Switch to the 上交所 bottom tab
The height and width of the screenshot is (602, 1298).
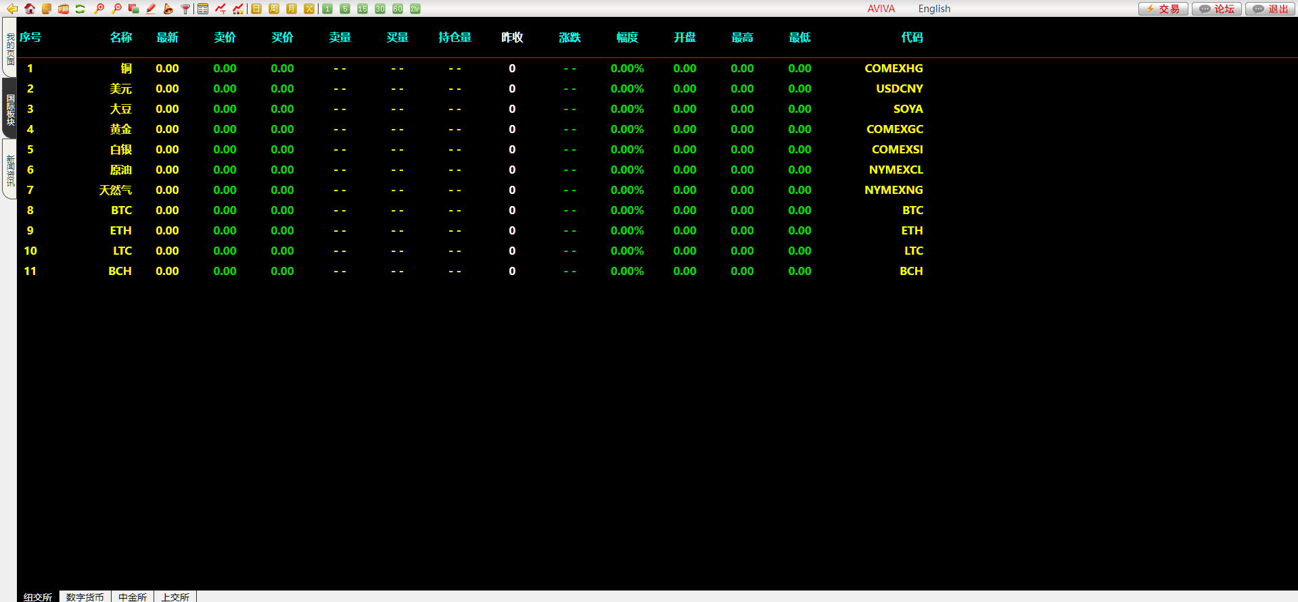175,597
